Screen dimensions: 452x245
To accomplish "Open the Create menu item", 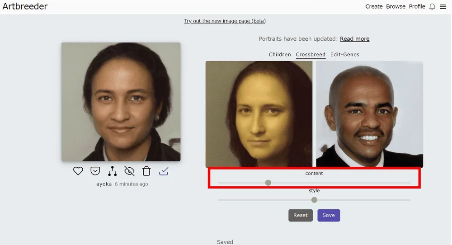I will pyautogui.click(x=374, y=6).
